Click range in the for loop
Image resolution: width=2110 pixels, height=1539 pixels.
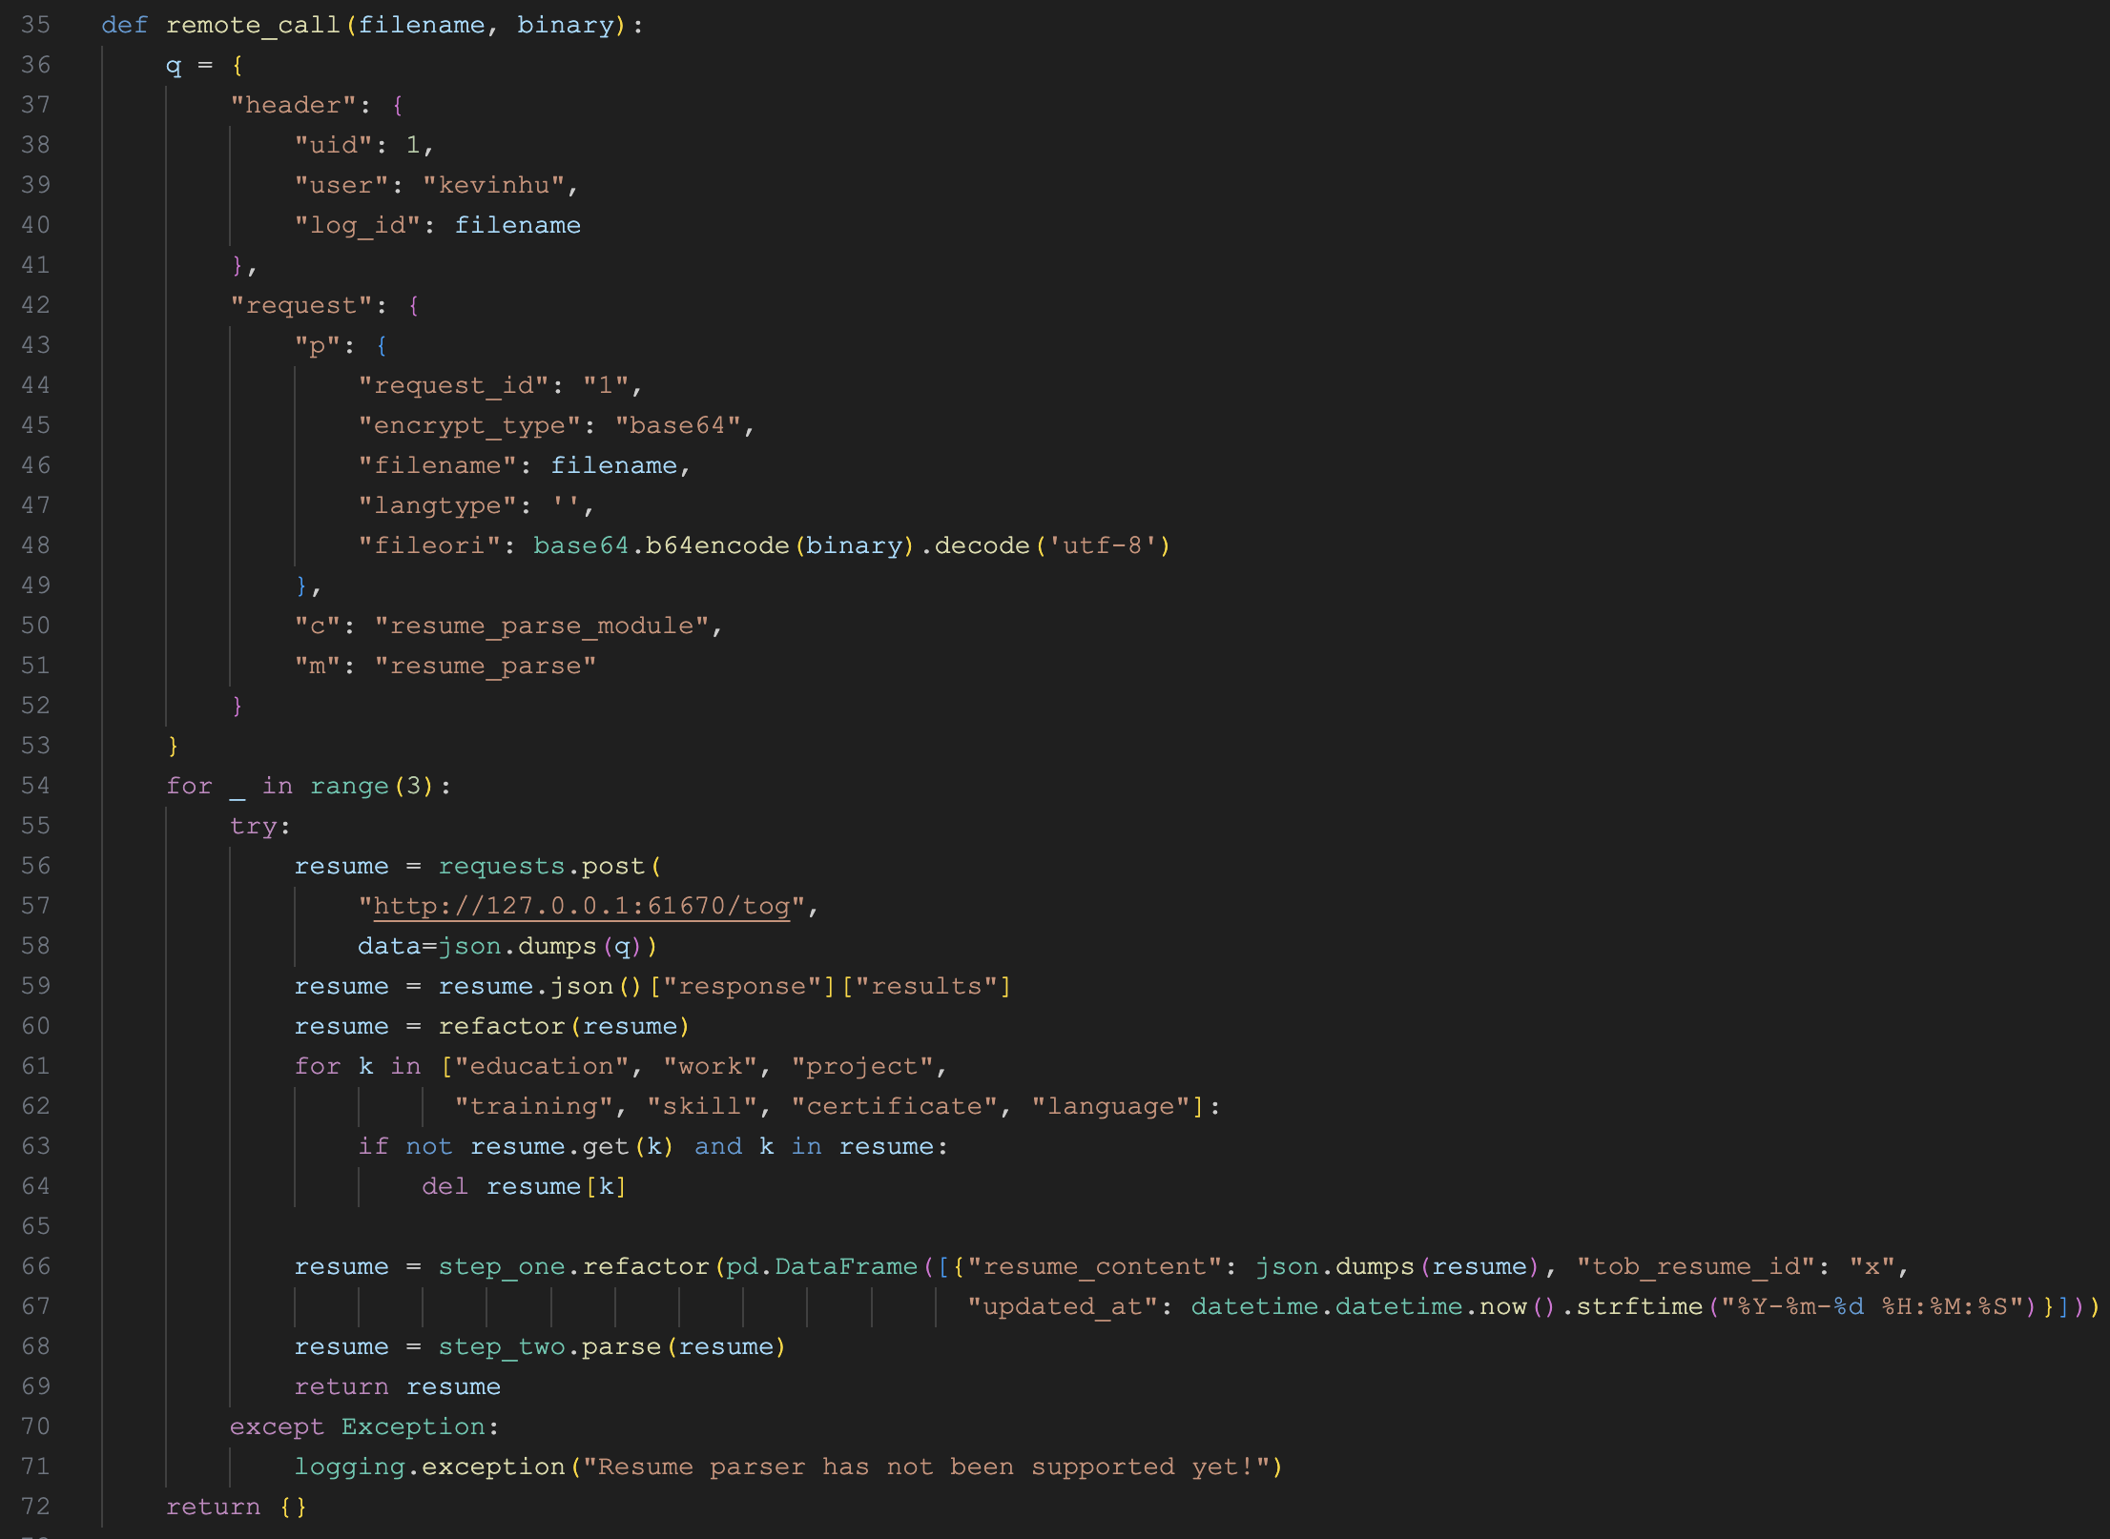(x=349, y=786)
